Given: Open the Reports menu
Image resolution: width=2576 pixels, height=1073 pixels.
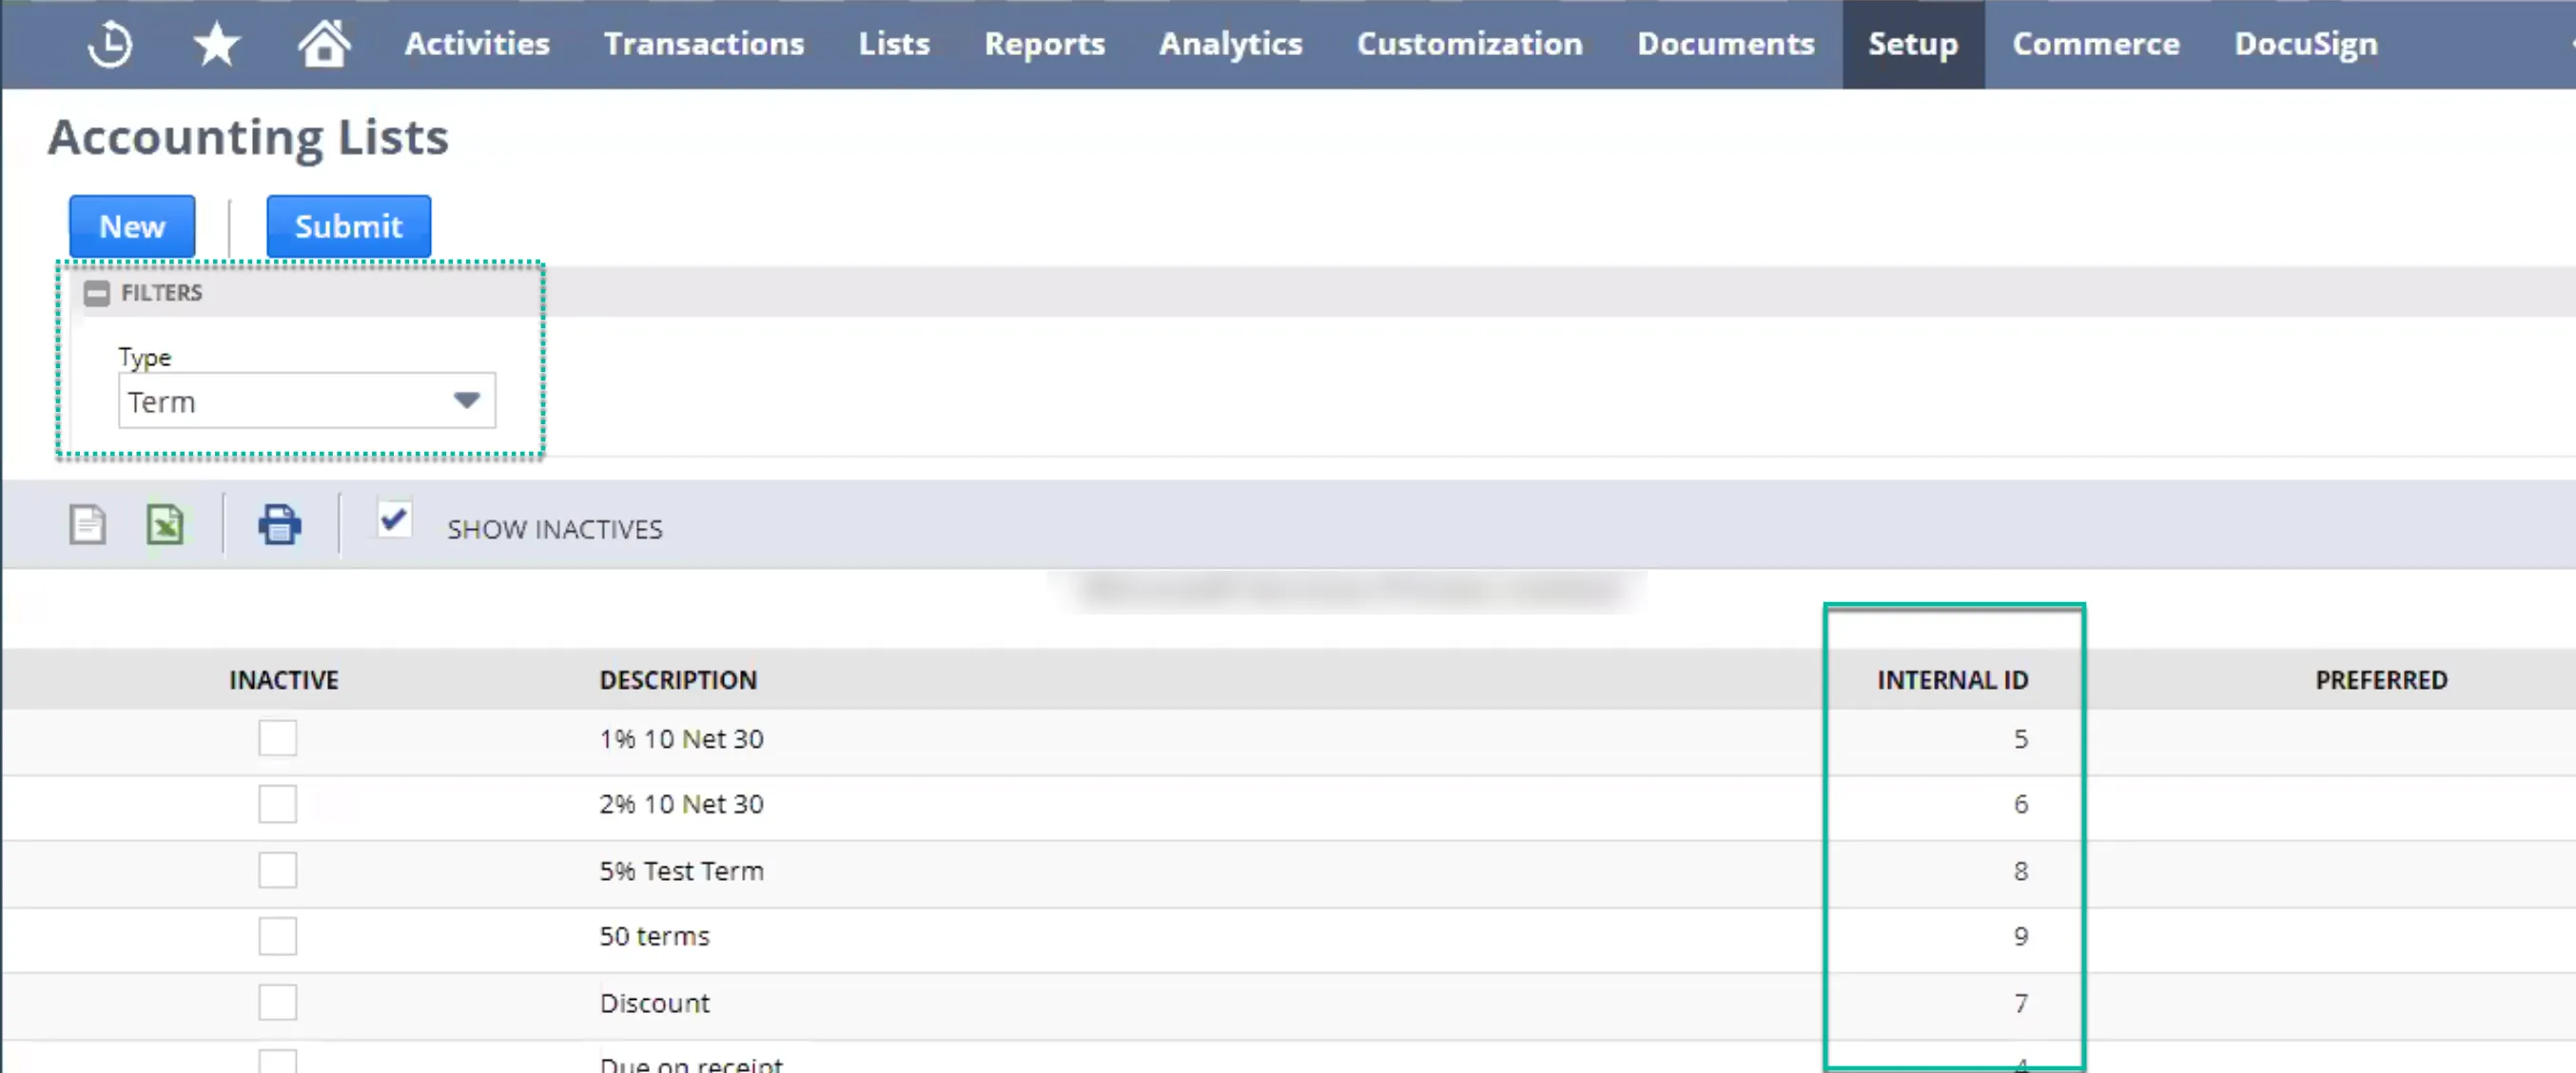Looking at the screenshot, I should [1044, 44].
